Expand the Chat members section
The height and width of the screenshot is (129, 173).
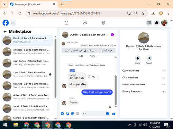(x=144, y=78)
